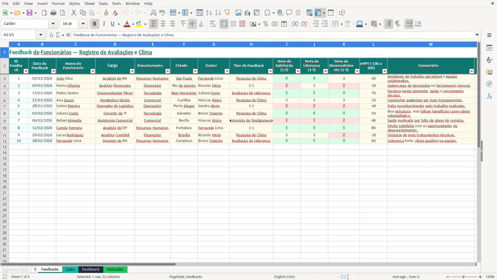Export directly as PDF
This screenshot has width=497, height=280.
click(x=44, y=13)
